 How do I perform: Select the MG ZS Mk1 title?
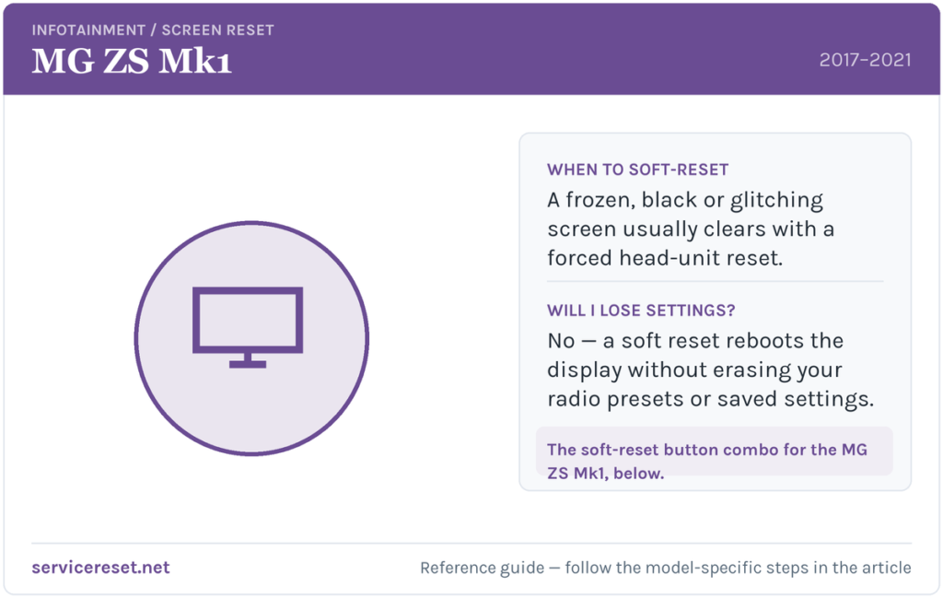pos(131,62)
